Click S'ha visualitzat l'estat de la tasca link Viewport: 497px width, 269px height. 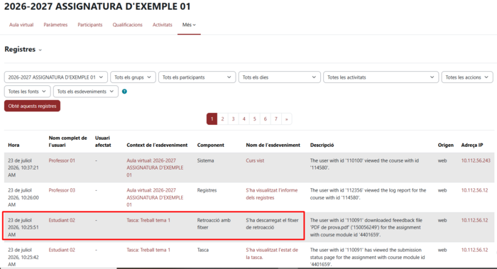[272, 253]
